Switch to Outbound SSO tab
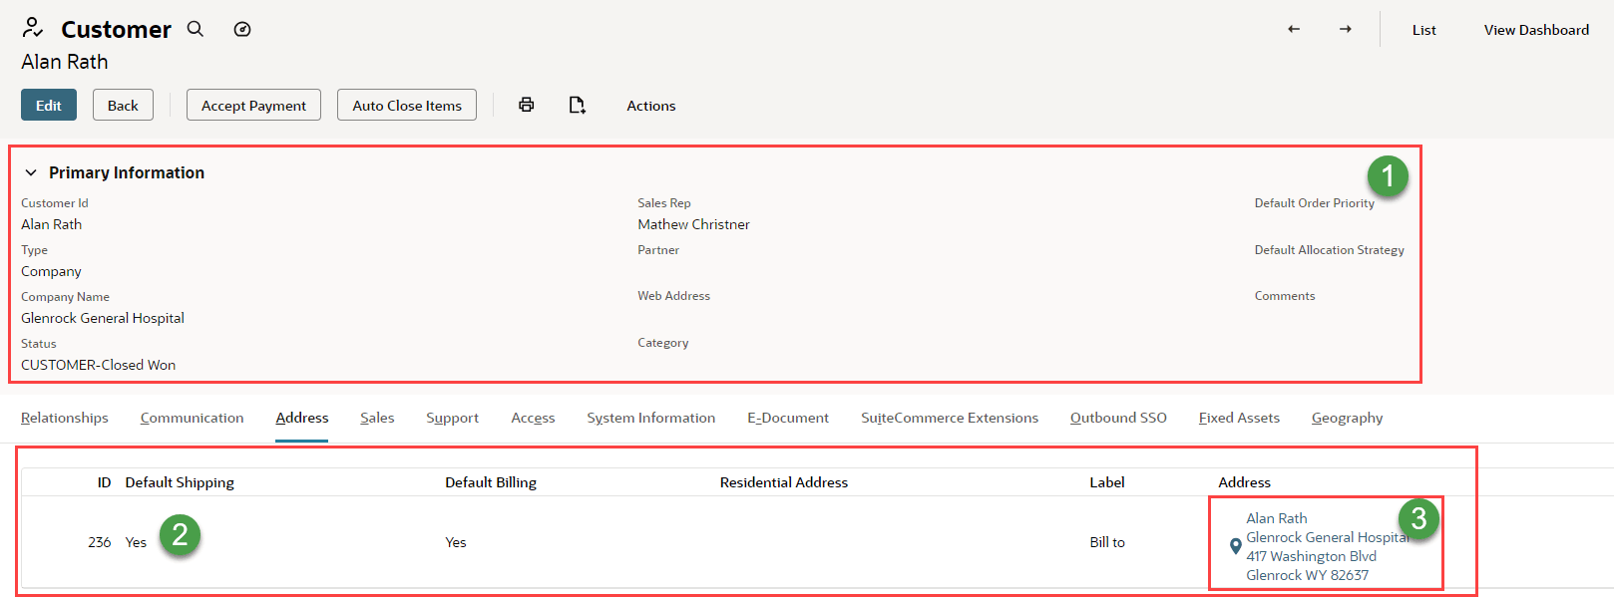 pyautogui.click(x=1118, y=418)
